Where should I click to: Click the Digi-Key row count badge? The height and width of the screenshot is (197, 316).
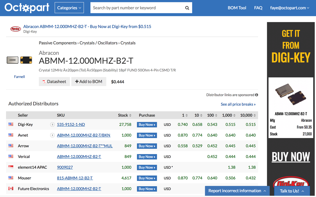[52, 125]
